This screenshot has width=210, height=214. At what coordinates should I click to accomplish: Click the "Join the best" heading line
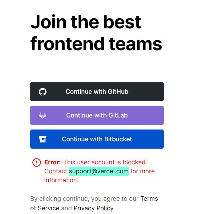coord(86,22)
